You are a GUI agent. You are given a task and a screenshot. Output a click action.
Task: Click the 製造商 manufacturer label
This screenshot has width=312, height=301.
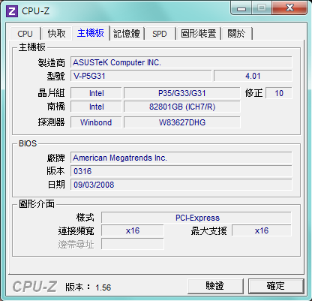pyautogui.click(x=52, y=62)
